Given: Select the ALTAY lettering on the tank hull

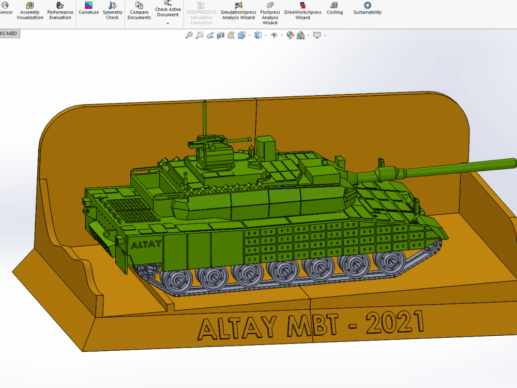Looking at the screenshot, I should pos(146,244).
